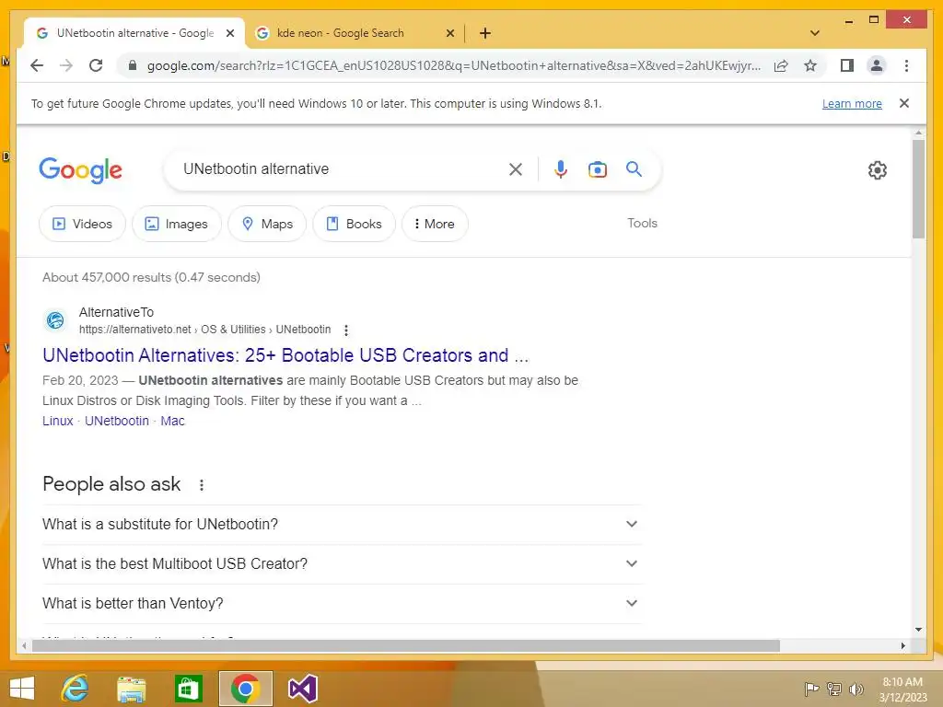Share this page using the share icon
The height and width of the screenshot is (707, 943).
(781, 65)
